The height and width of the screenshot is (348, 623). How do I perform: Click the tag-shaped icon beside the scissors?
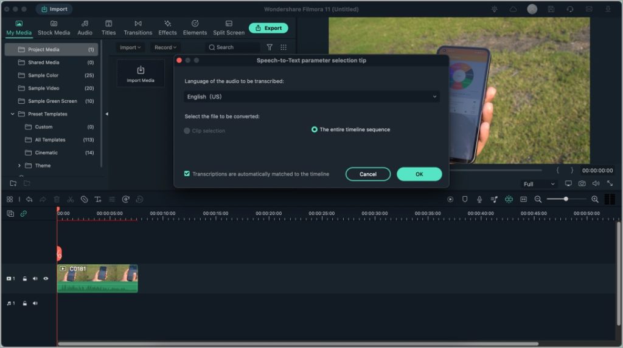point(84,200)
